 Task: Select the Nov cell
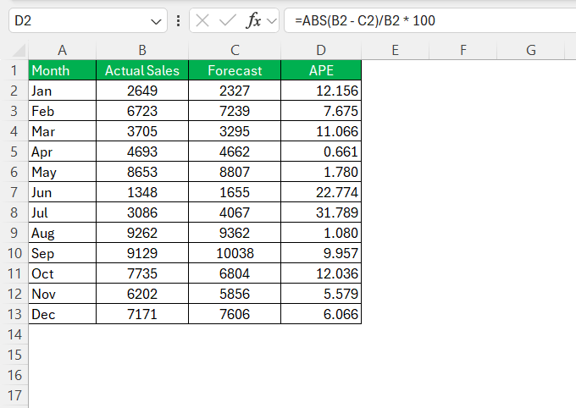[x=62, y=294]
